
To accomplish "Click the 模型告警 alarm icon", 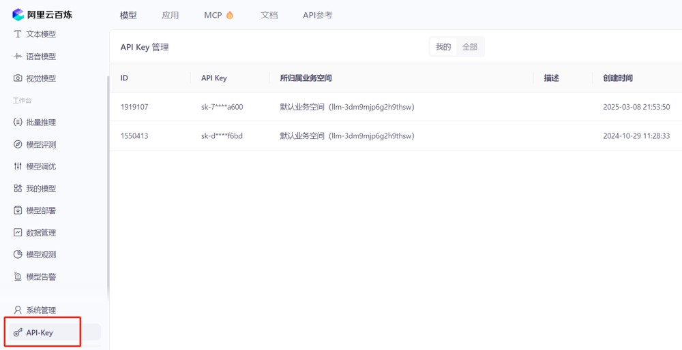I will point(18,276).
